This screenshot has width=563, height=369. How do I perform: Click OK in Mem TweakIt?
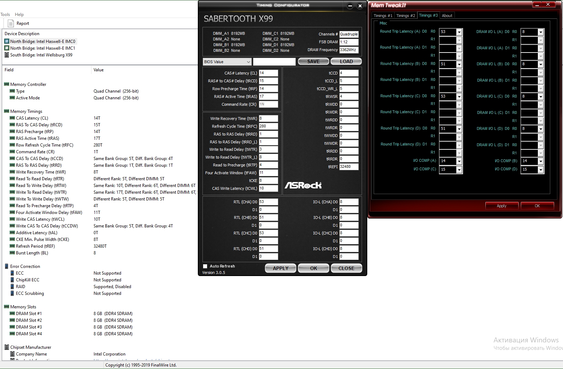pos(537,206)
